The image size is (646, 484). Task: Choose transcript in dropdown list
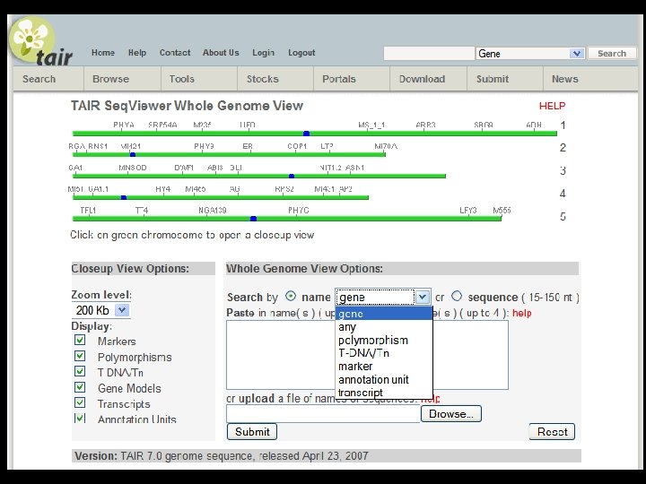coord(384,393)
